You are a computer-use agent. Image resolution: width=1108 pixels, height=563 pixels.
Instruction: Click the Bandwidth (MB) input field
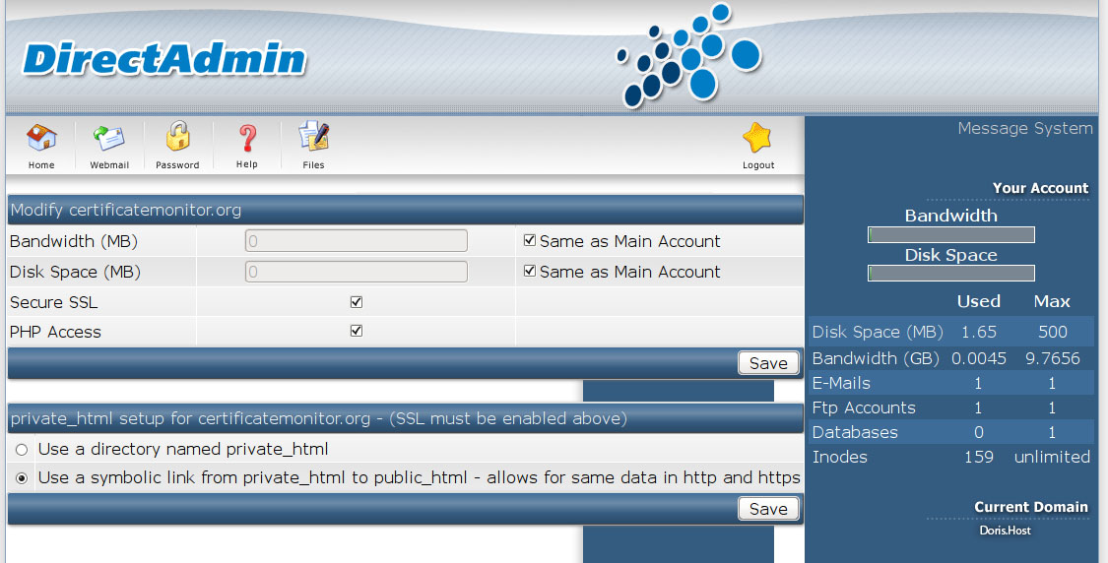point(357,241)
